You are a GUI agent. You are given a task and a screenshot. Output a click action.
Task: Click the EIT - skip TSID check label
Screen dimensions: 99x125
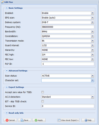(16, 101)
